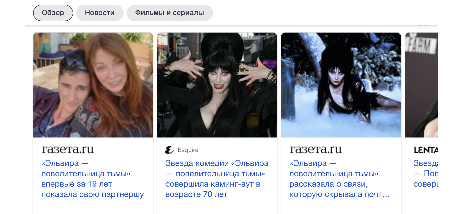Open the Esquire headline about каминг-аут в 70 лет
The image size is (463, 214).
[217, 179]
